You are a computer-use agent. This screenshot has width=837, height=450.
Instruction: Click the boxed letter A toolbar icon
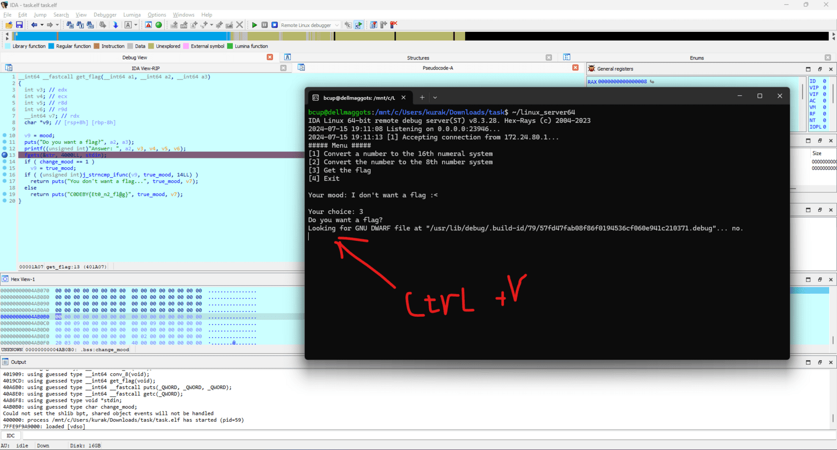[128, 25]
